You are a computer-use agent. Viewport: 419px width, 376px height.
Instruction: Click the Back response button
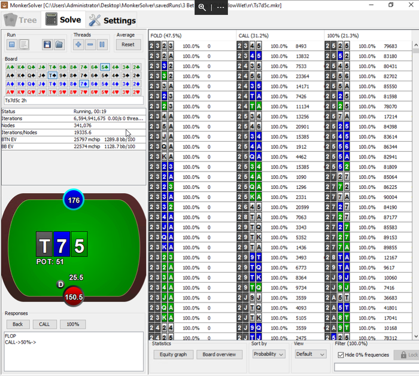pos(17,324)
